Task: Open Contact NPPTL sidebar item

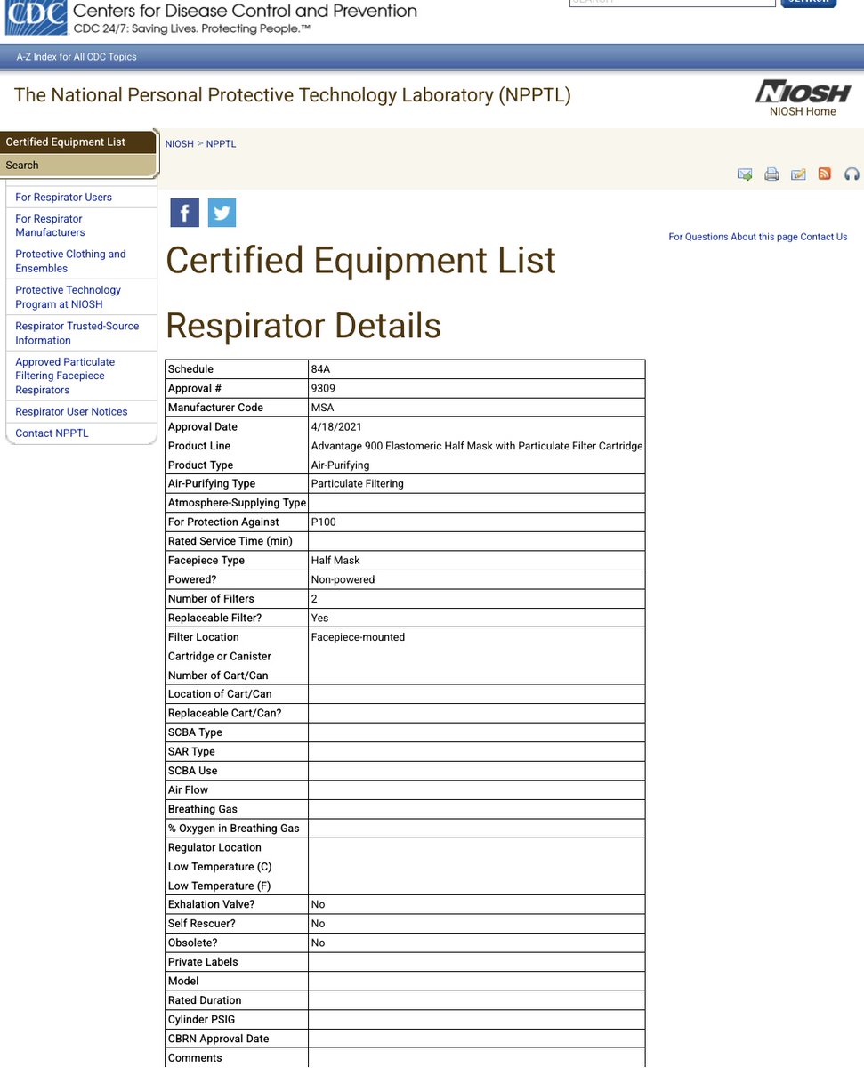Action: click(52, 433)
